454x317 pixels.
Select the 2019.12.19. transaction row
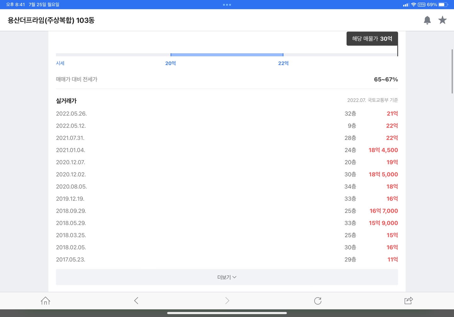(x=227, y=199)
